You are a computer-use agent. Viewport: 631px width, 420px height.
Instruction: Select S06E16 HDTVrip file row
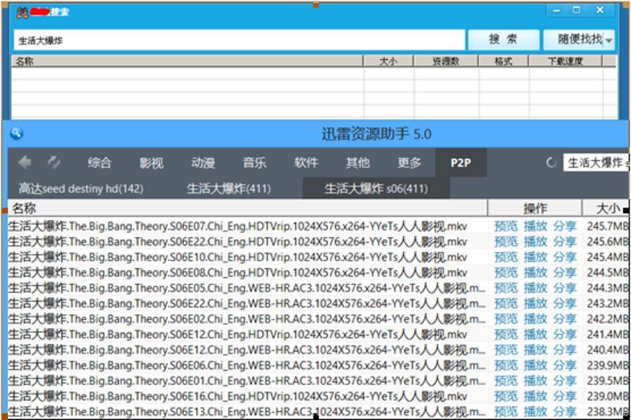(318, 397)
